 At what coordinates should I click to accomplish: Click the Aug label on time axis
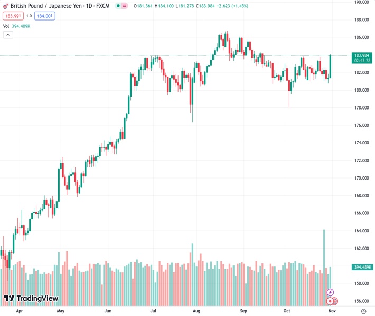pos(196,311)
